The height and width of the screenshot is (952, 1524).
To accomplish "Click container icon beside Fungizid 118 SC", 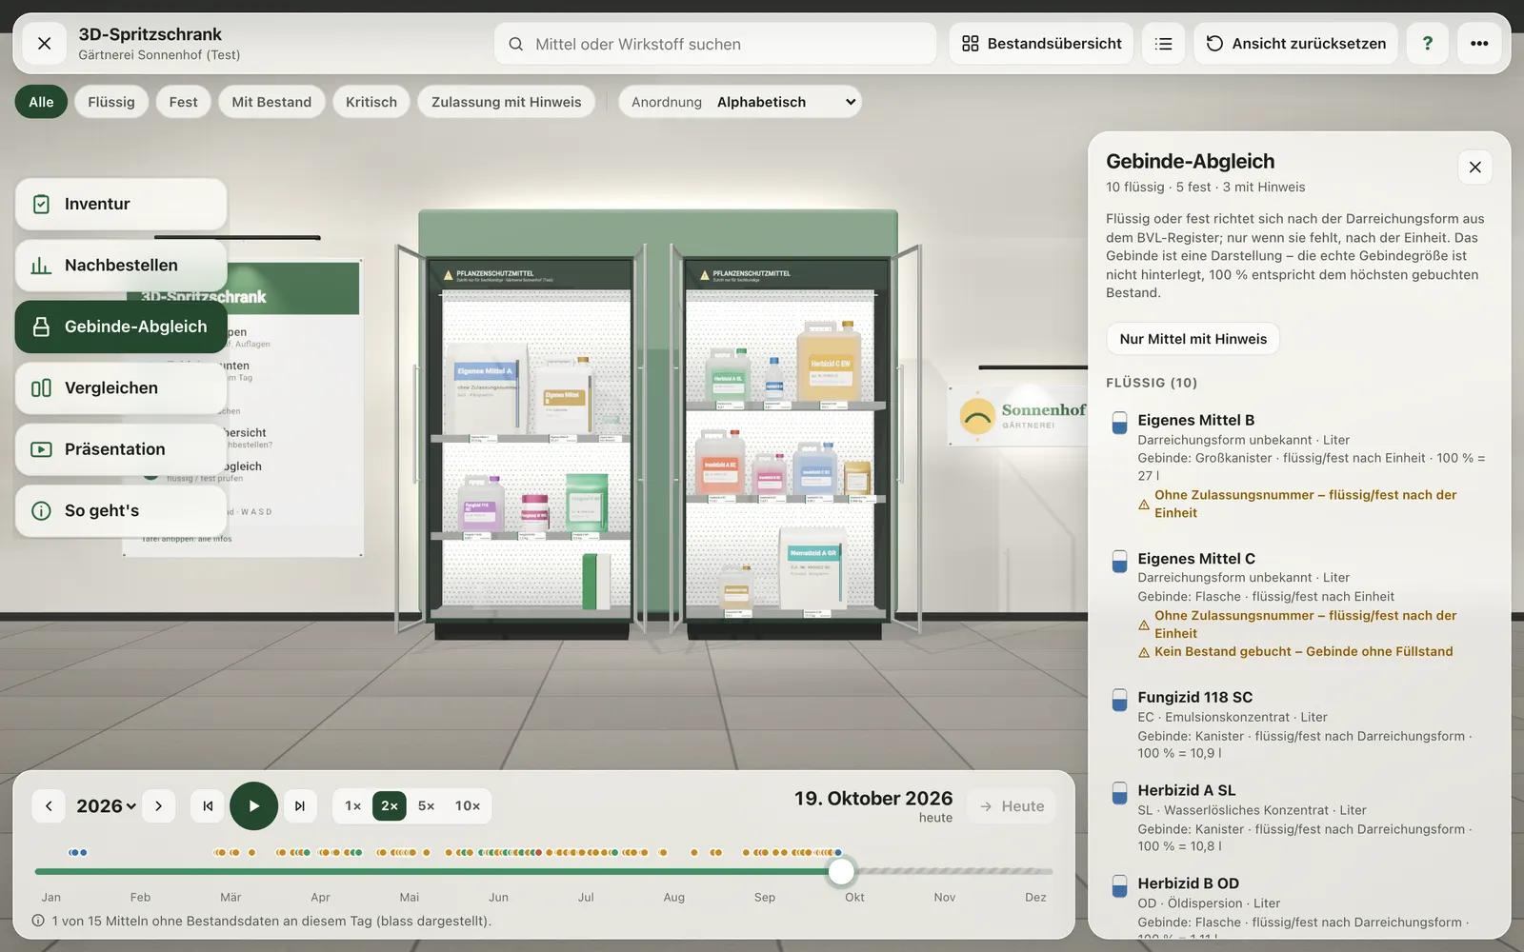I will pos(1120,700).
